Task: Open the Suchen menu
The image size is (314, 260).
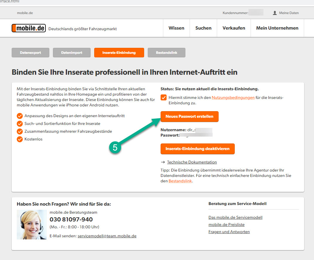Action: click(203, 28)
